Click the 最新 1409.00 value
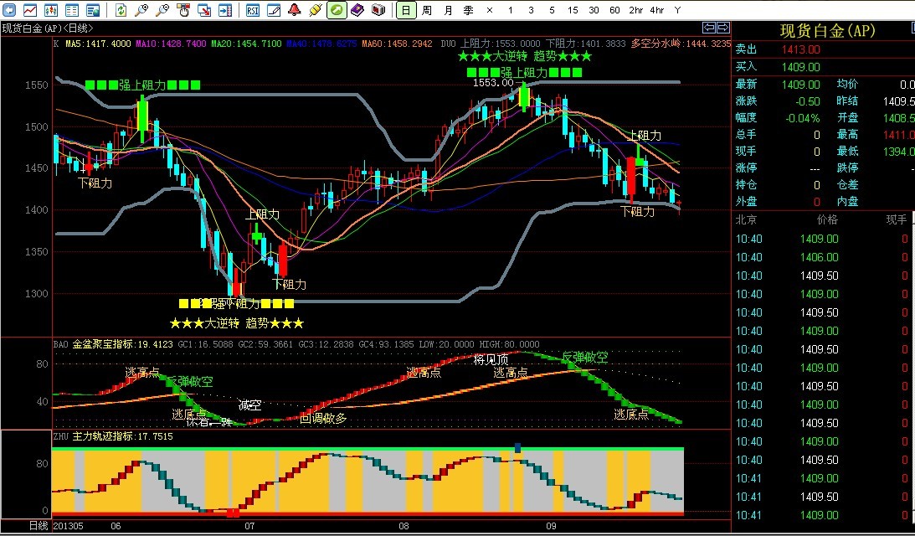This screenshot has width=915, height=536. point(800,85)
